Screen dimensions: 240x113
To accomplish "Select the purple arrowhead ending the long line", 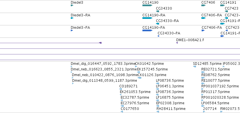I will click(100, 43).
